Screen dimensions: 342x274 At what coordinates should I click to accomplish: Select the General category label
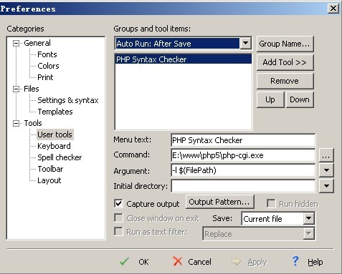click(37, 43)
